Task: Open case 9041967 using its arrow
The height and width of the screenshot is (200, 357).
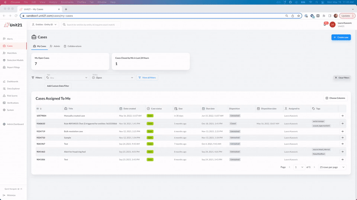Action: click(x=342, y=144)
